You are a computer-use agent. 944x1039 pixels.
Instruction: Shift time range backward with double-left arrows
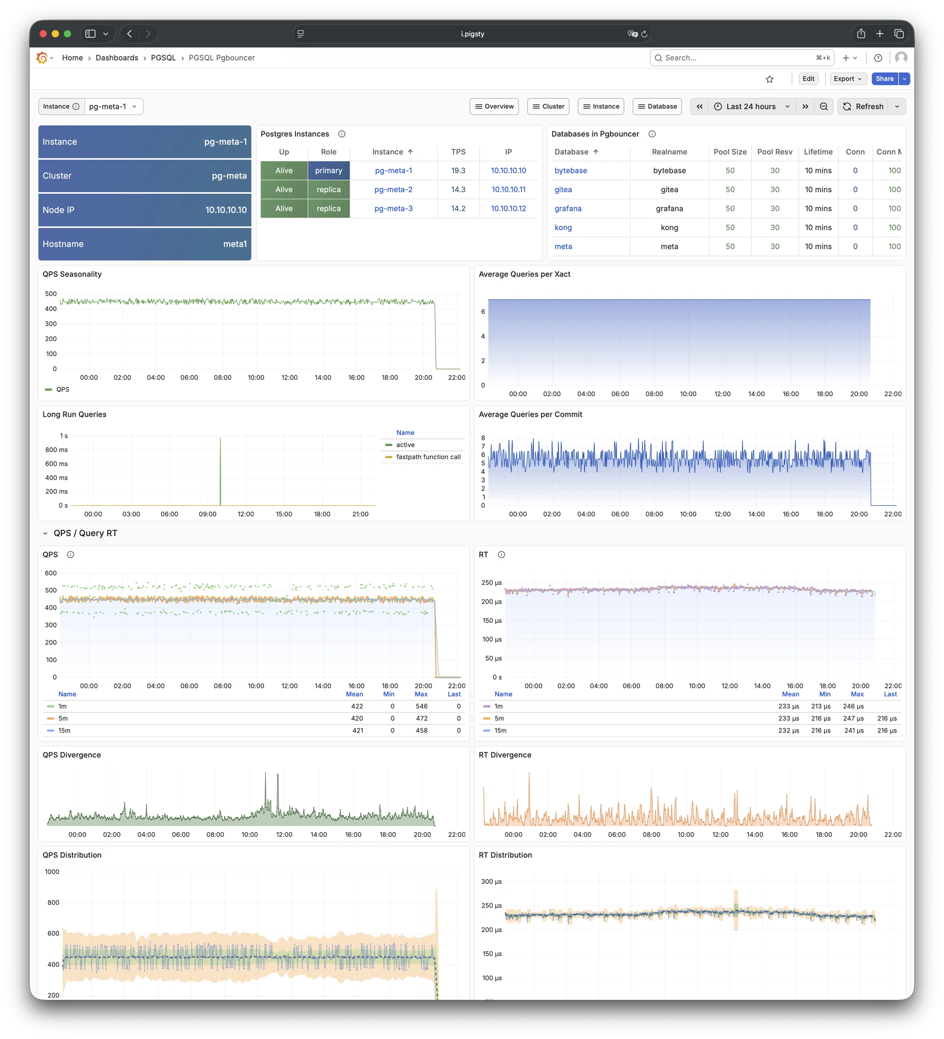pos(699,107)
